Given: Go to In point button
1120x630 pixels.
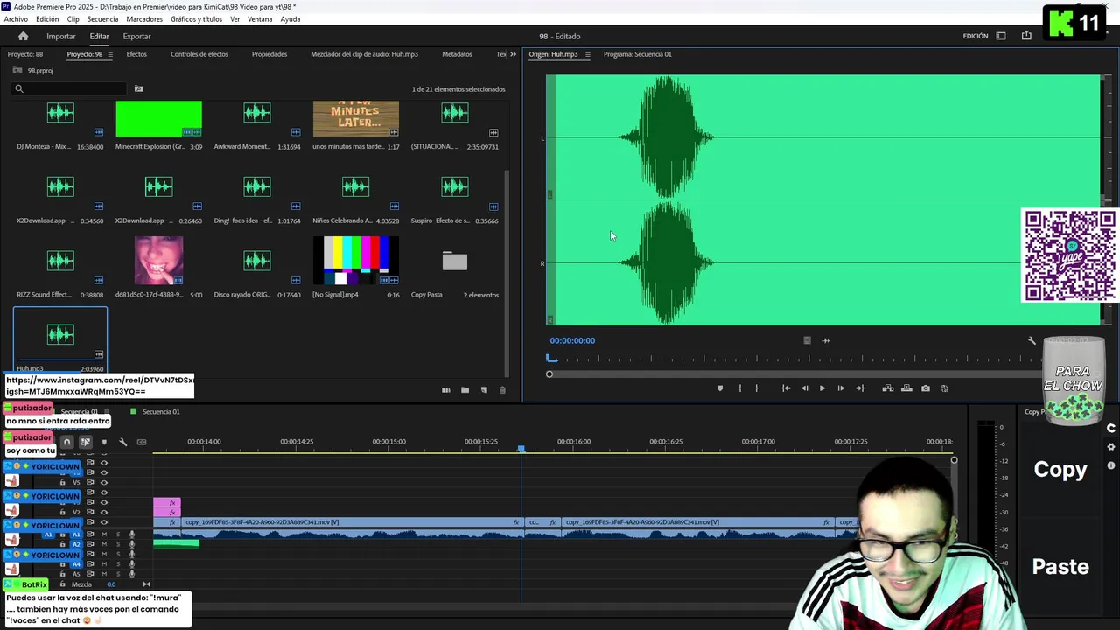Looking at the screenshot, I should pyautogui.click(x=786, y=388).
